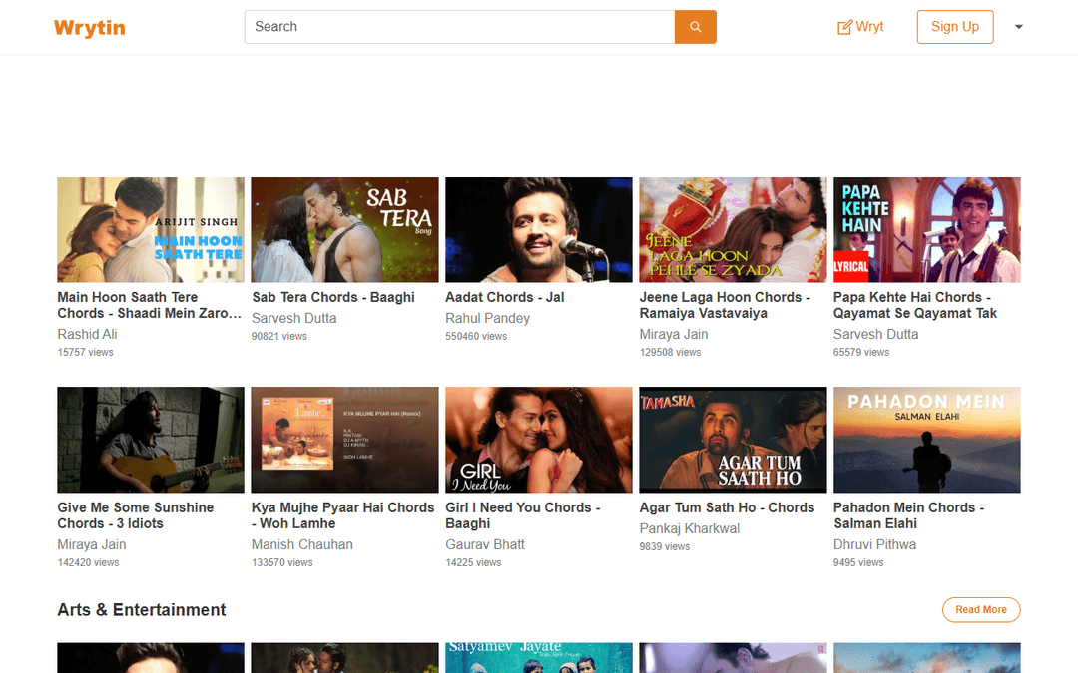Open Kya Mujhe Pyaar Hai Chords title
The width and height of the screenshot is (1078, 673).
point(343,515)
